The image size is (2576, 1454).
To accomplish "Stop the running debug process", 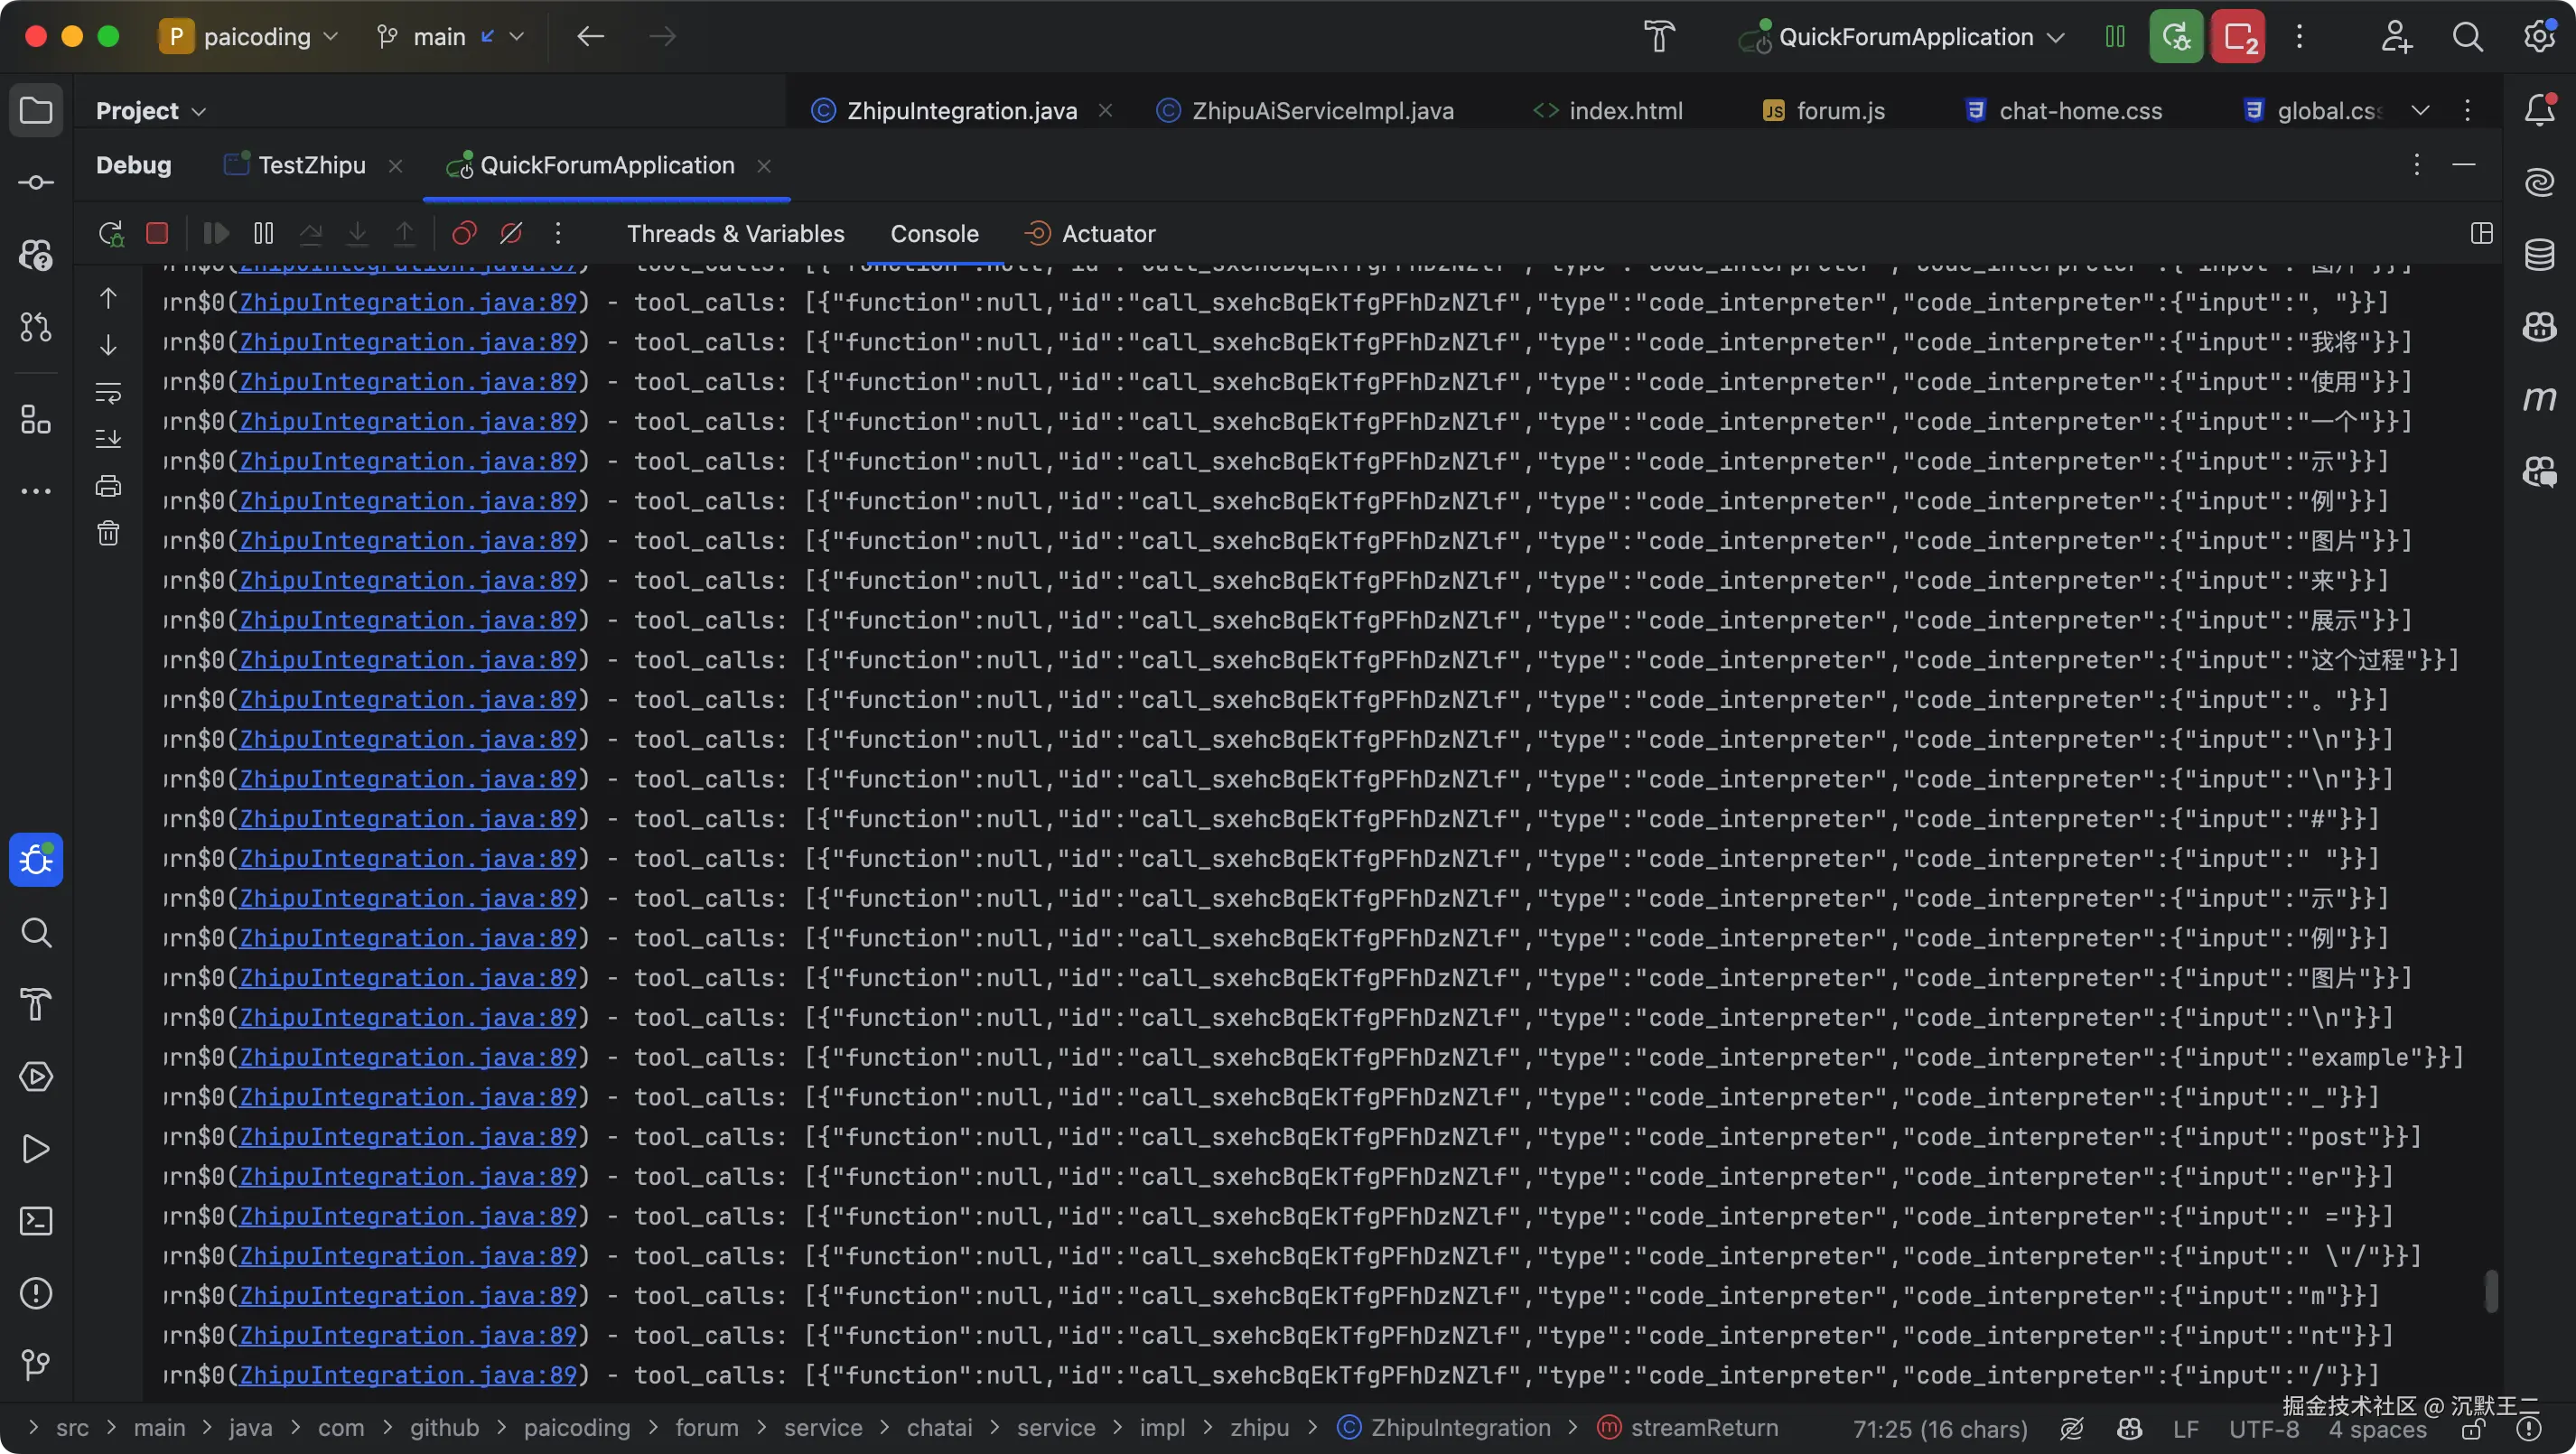I will (157, 234).
